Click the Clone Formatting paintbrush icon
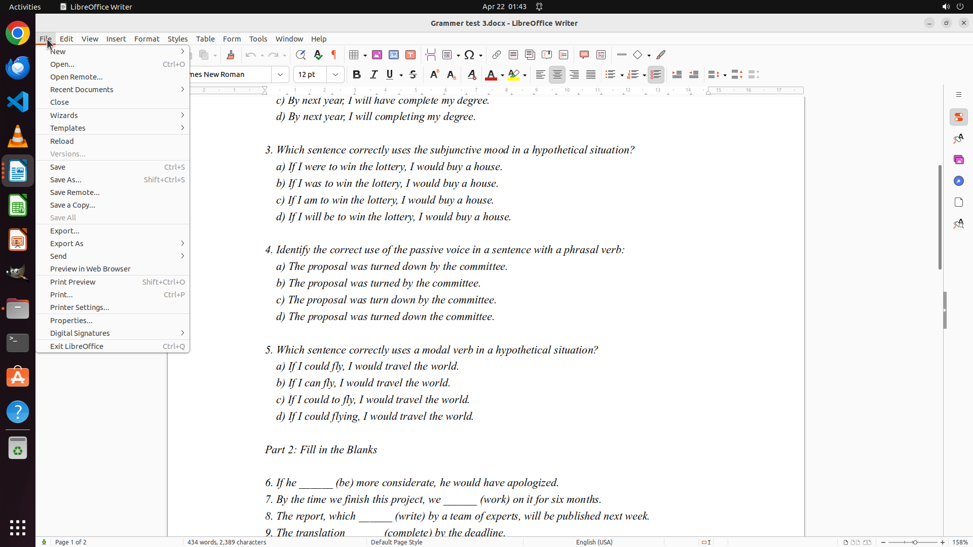This screenshot has width=973, height=547. pos(231,55)
